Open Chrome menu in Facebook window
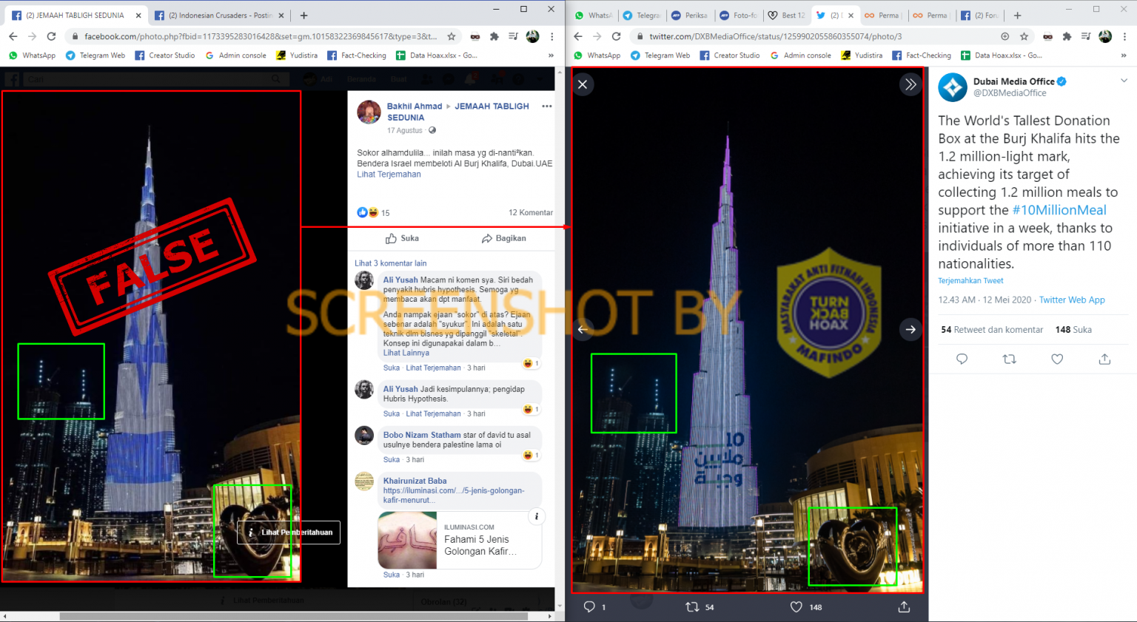This screenshot has height=622, width=1137. 552,36
